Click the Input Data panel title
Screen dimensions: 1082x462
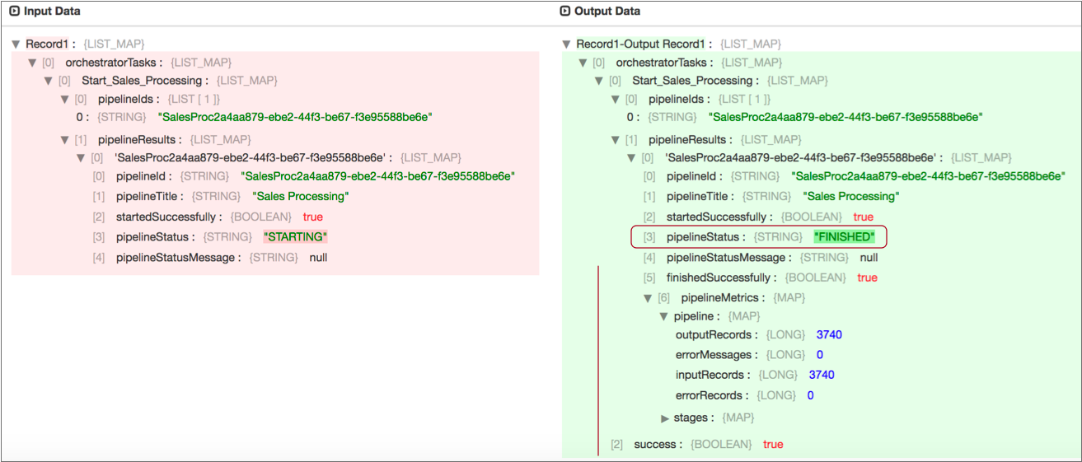pos(52,12)
